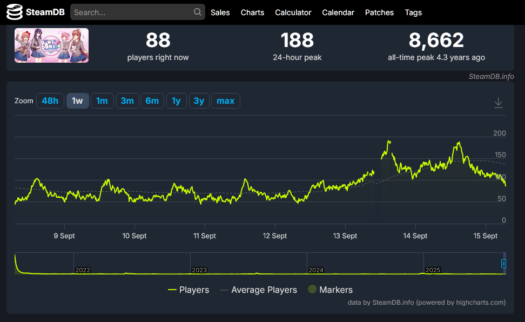Set chart zoom to 1w
525x322 pixels.
77,101
